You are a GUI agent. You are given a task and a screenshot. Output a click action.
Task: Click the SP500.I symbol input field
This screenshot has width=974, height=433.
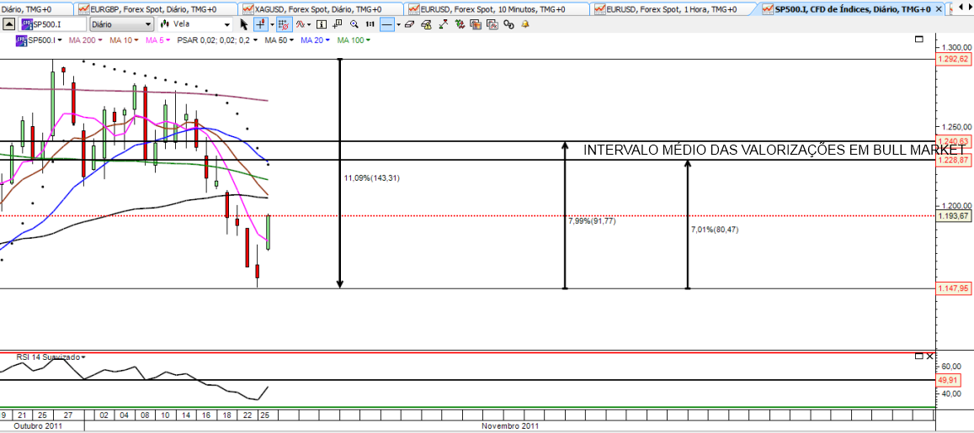point(54,24)
